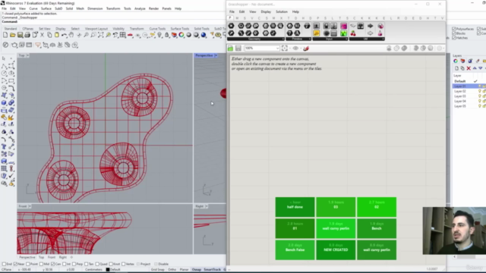Open the 'NEW CREATED' recent file tile
486x273 pixels.
tap(336, 249)
